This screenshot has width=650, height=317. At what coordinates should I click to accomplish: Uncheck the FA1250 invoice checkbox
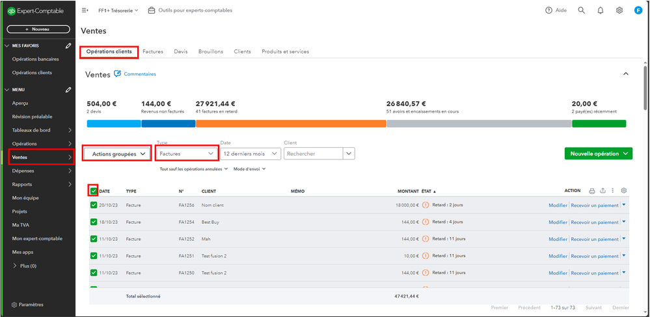93,273
